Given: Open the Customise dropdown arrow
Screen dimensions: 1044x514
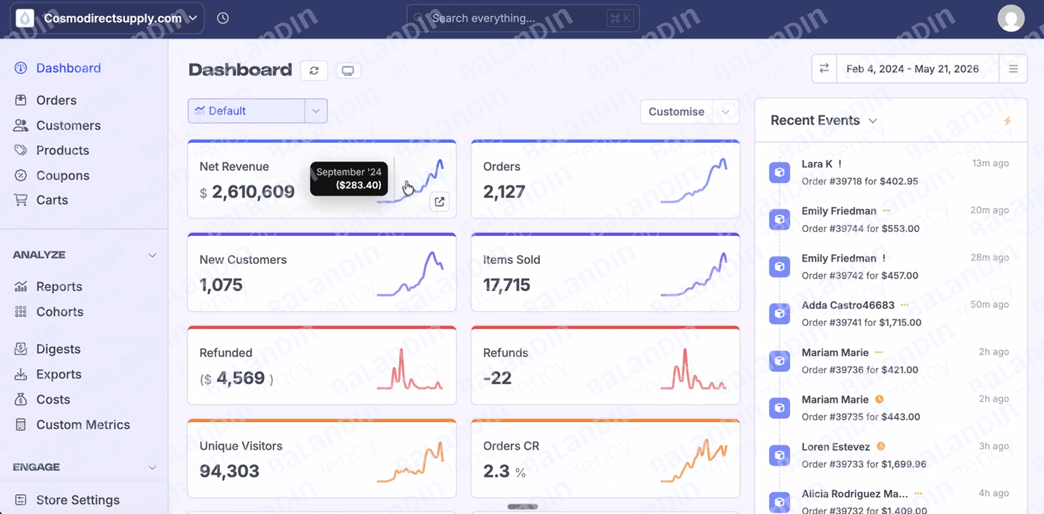Looking at the screenshot, I should (x=726, y=112).
